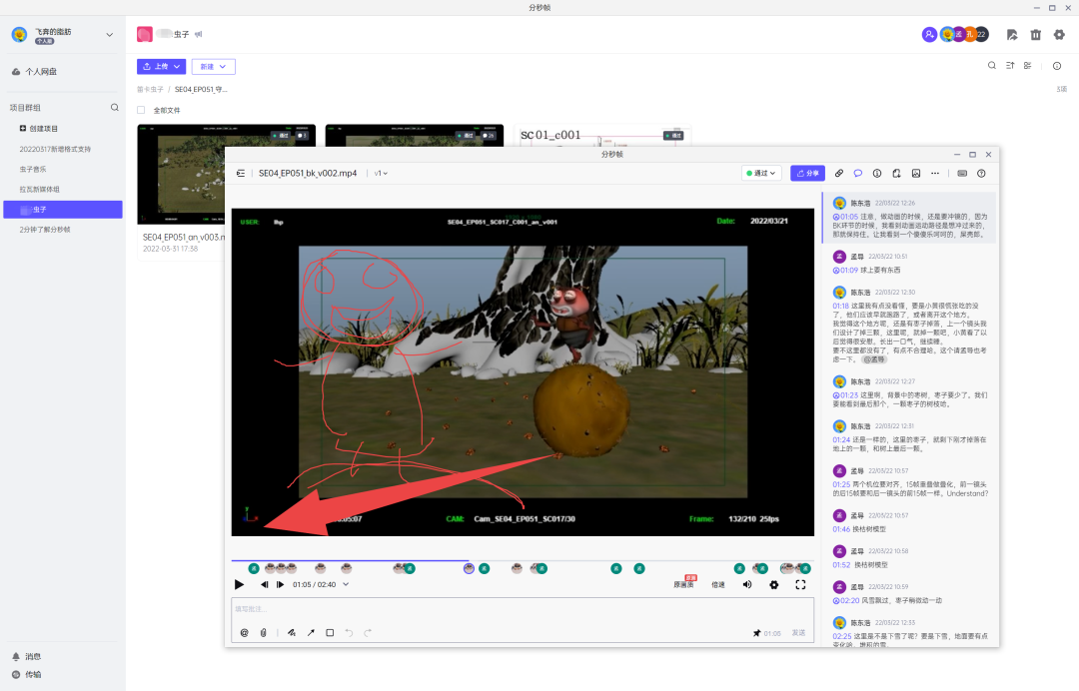The image size is (1079, 691).
Task: Click the circled timeline comment marker at 01:05
Action: [469, 568]
